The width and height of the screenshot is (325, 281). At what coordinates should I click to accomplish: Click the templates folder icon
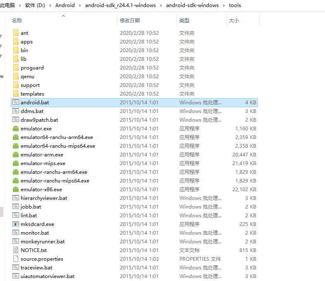click(x=16, y=94)
